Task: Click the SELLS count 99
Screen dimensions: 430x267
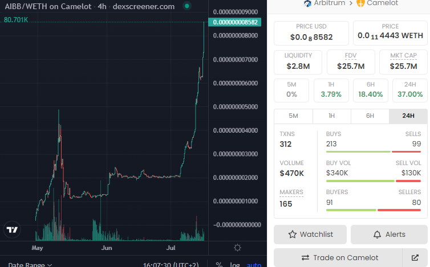Action: [416, 144]
